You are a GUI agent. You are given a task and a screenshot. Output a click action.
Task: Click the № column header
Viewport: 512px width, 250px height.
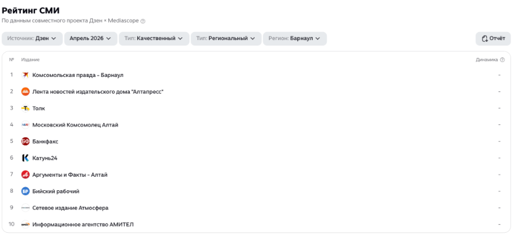(12, 60)
